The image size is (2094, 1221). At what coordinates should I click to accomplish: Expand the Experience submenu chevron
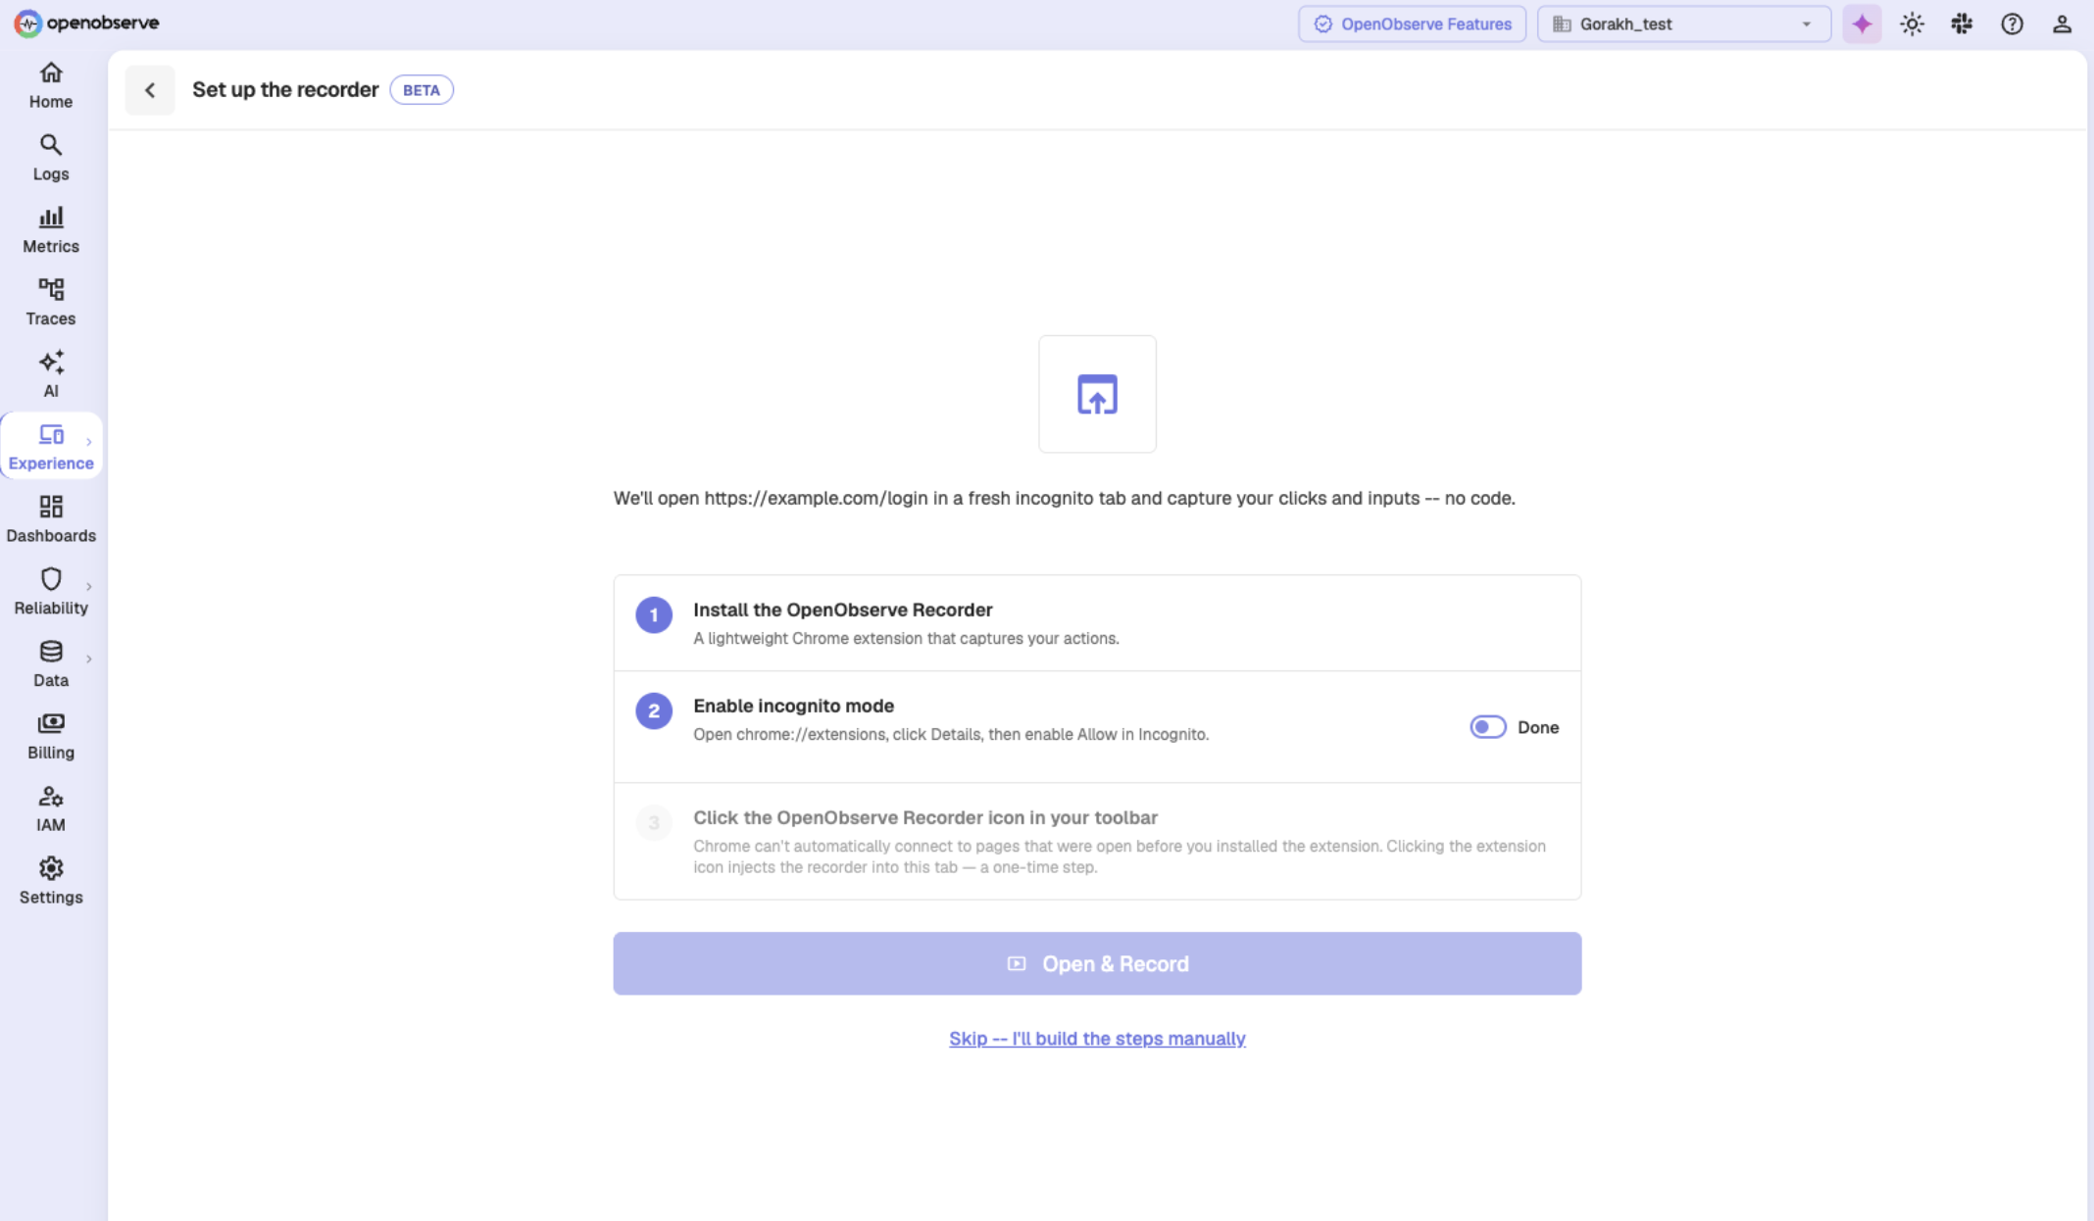88,442
